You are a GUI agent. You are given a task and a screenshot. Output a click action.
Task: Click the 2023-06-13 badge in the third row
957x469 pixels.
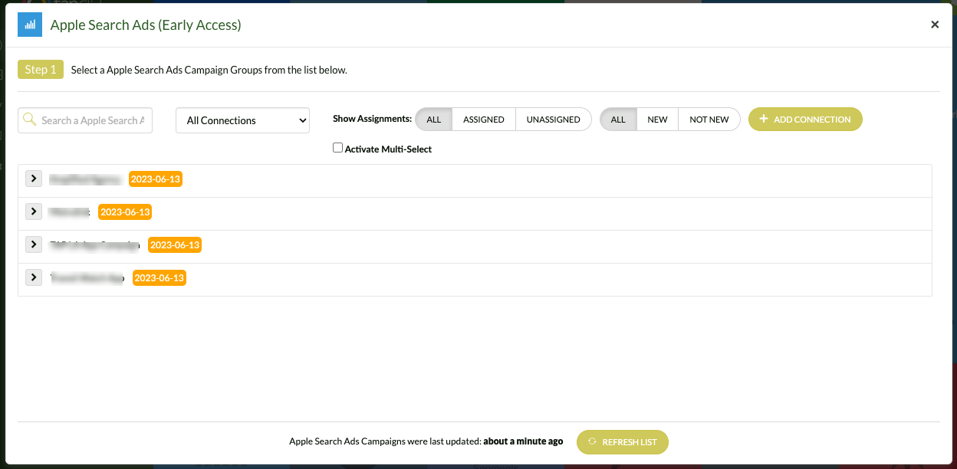[175, 245]
